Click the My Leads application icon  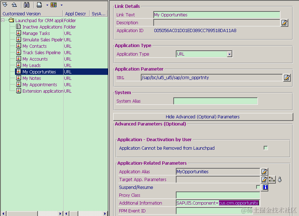[x=19, y=65]
